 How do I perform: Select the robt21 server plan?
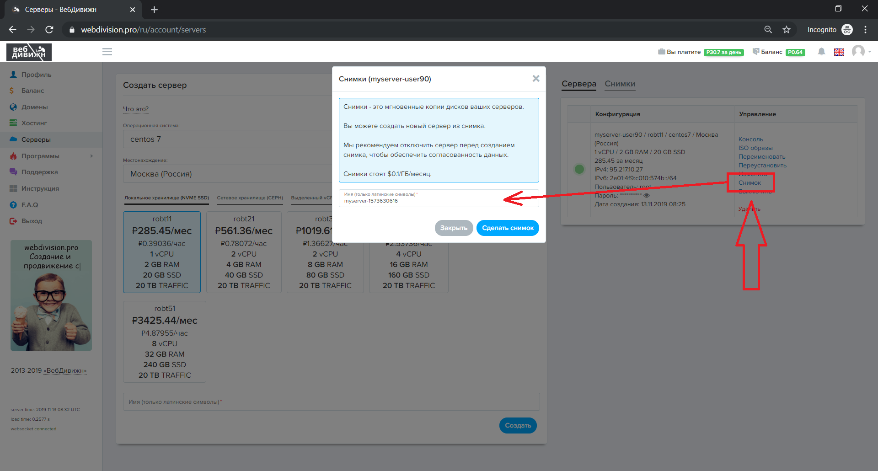tap(244, 252)
